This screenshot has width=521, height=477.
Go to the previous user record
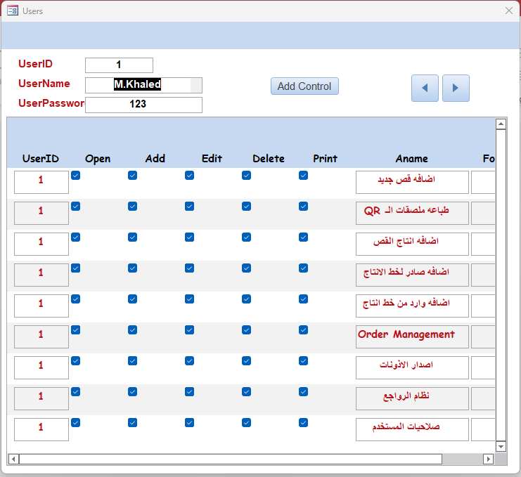(x=425, y=88)
